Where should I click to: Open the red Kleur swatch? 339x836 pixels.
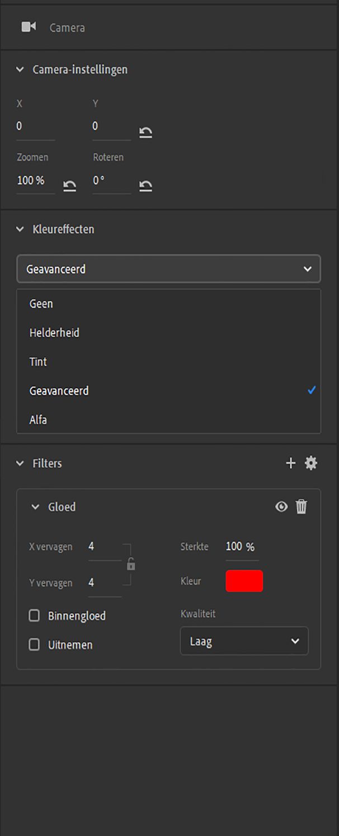pyautogui.click(x=244, y=581)
